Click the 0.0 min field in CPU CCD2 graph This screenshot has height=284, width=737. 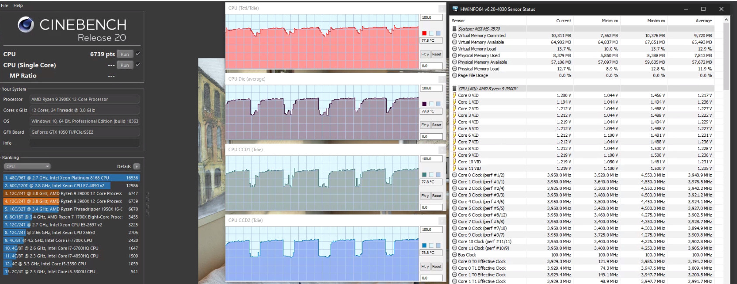click(431, 278)
